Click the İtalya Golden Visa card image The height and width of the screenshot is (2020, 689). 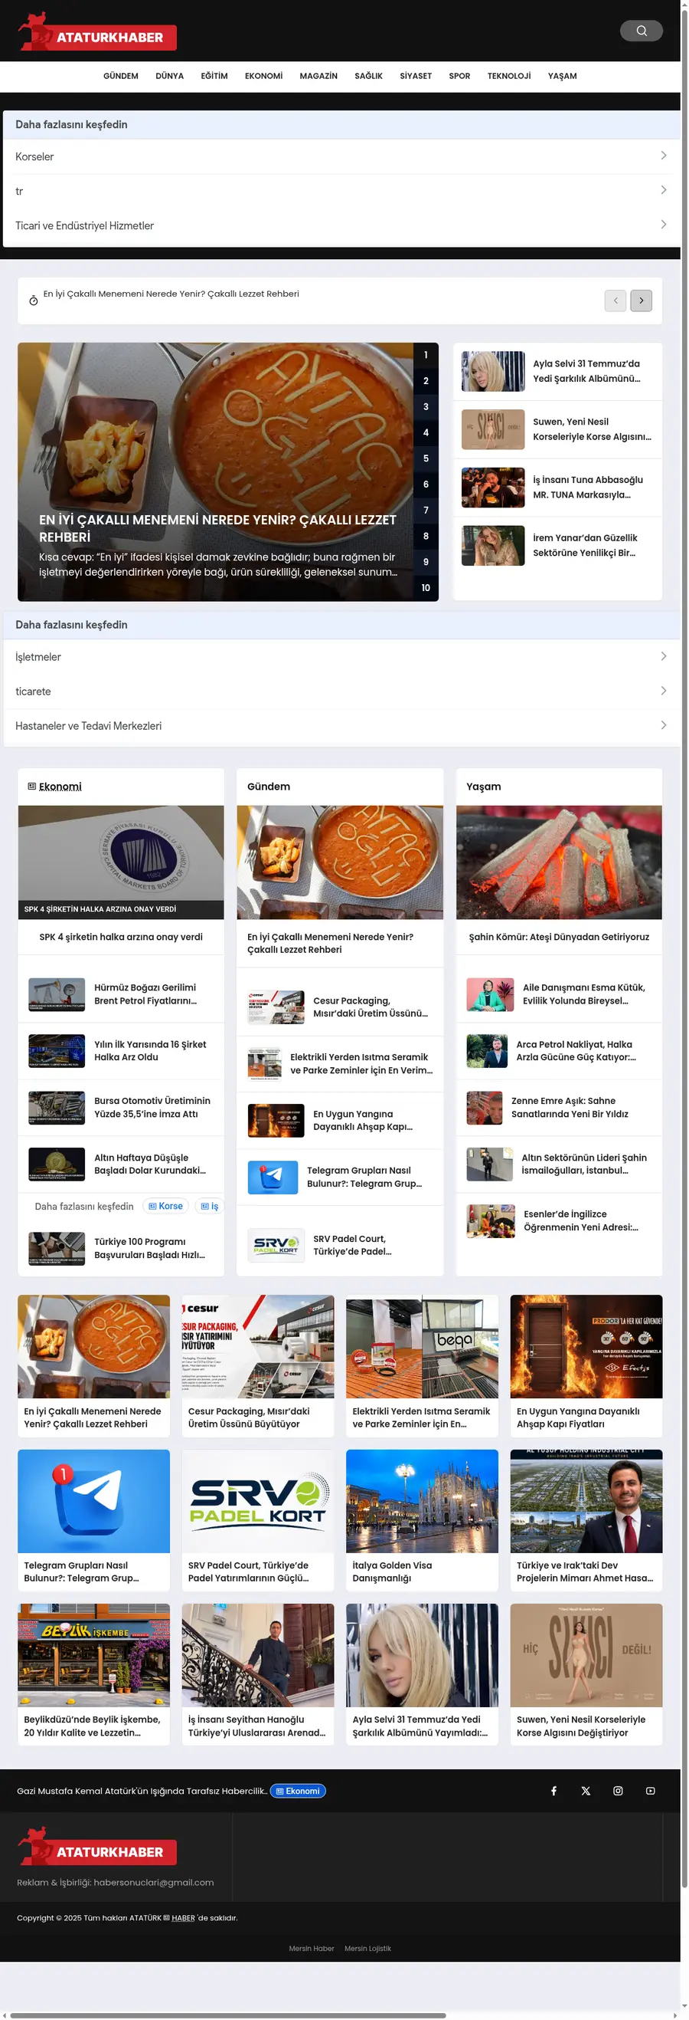point(422,1502)
